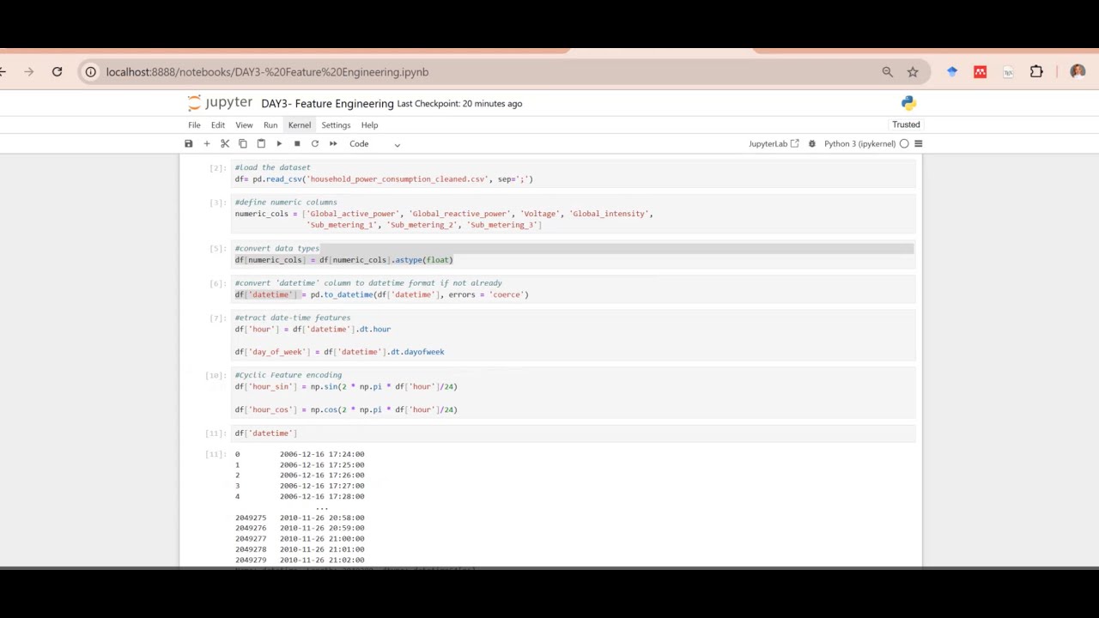Click the JupyterLab link button
This screenshot has height=618, width=1099.
coord(774,144)
